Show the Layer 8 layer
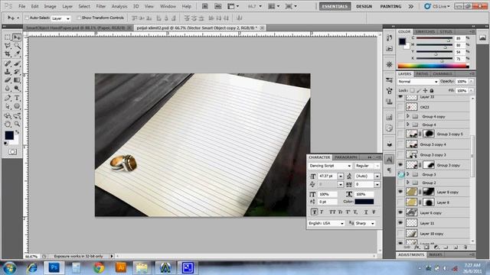490x275 pixels. pos(400,202)
